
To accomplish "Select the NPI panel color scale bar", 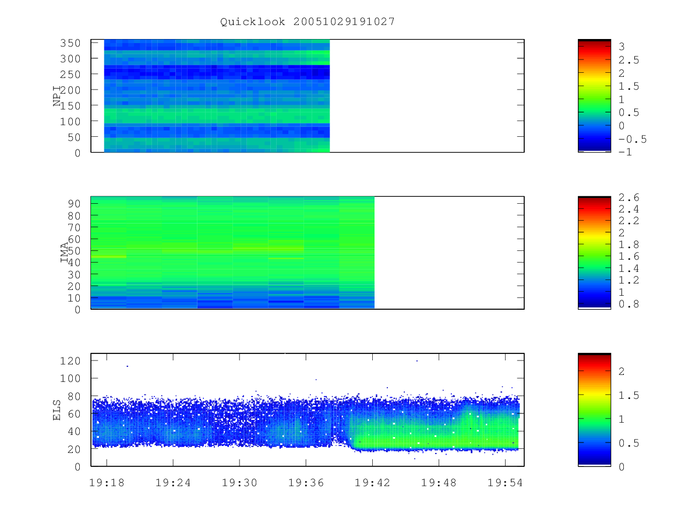I will 594,96.
